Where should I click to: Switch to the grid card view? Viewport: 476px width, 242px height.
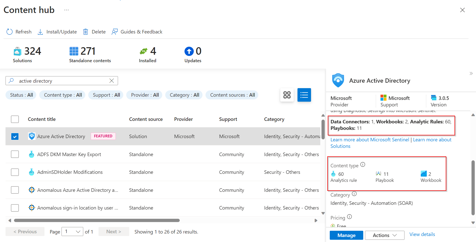coord(287,95)
